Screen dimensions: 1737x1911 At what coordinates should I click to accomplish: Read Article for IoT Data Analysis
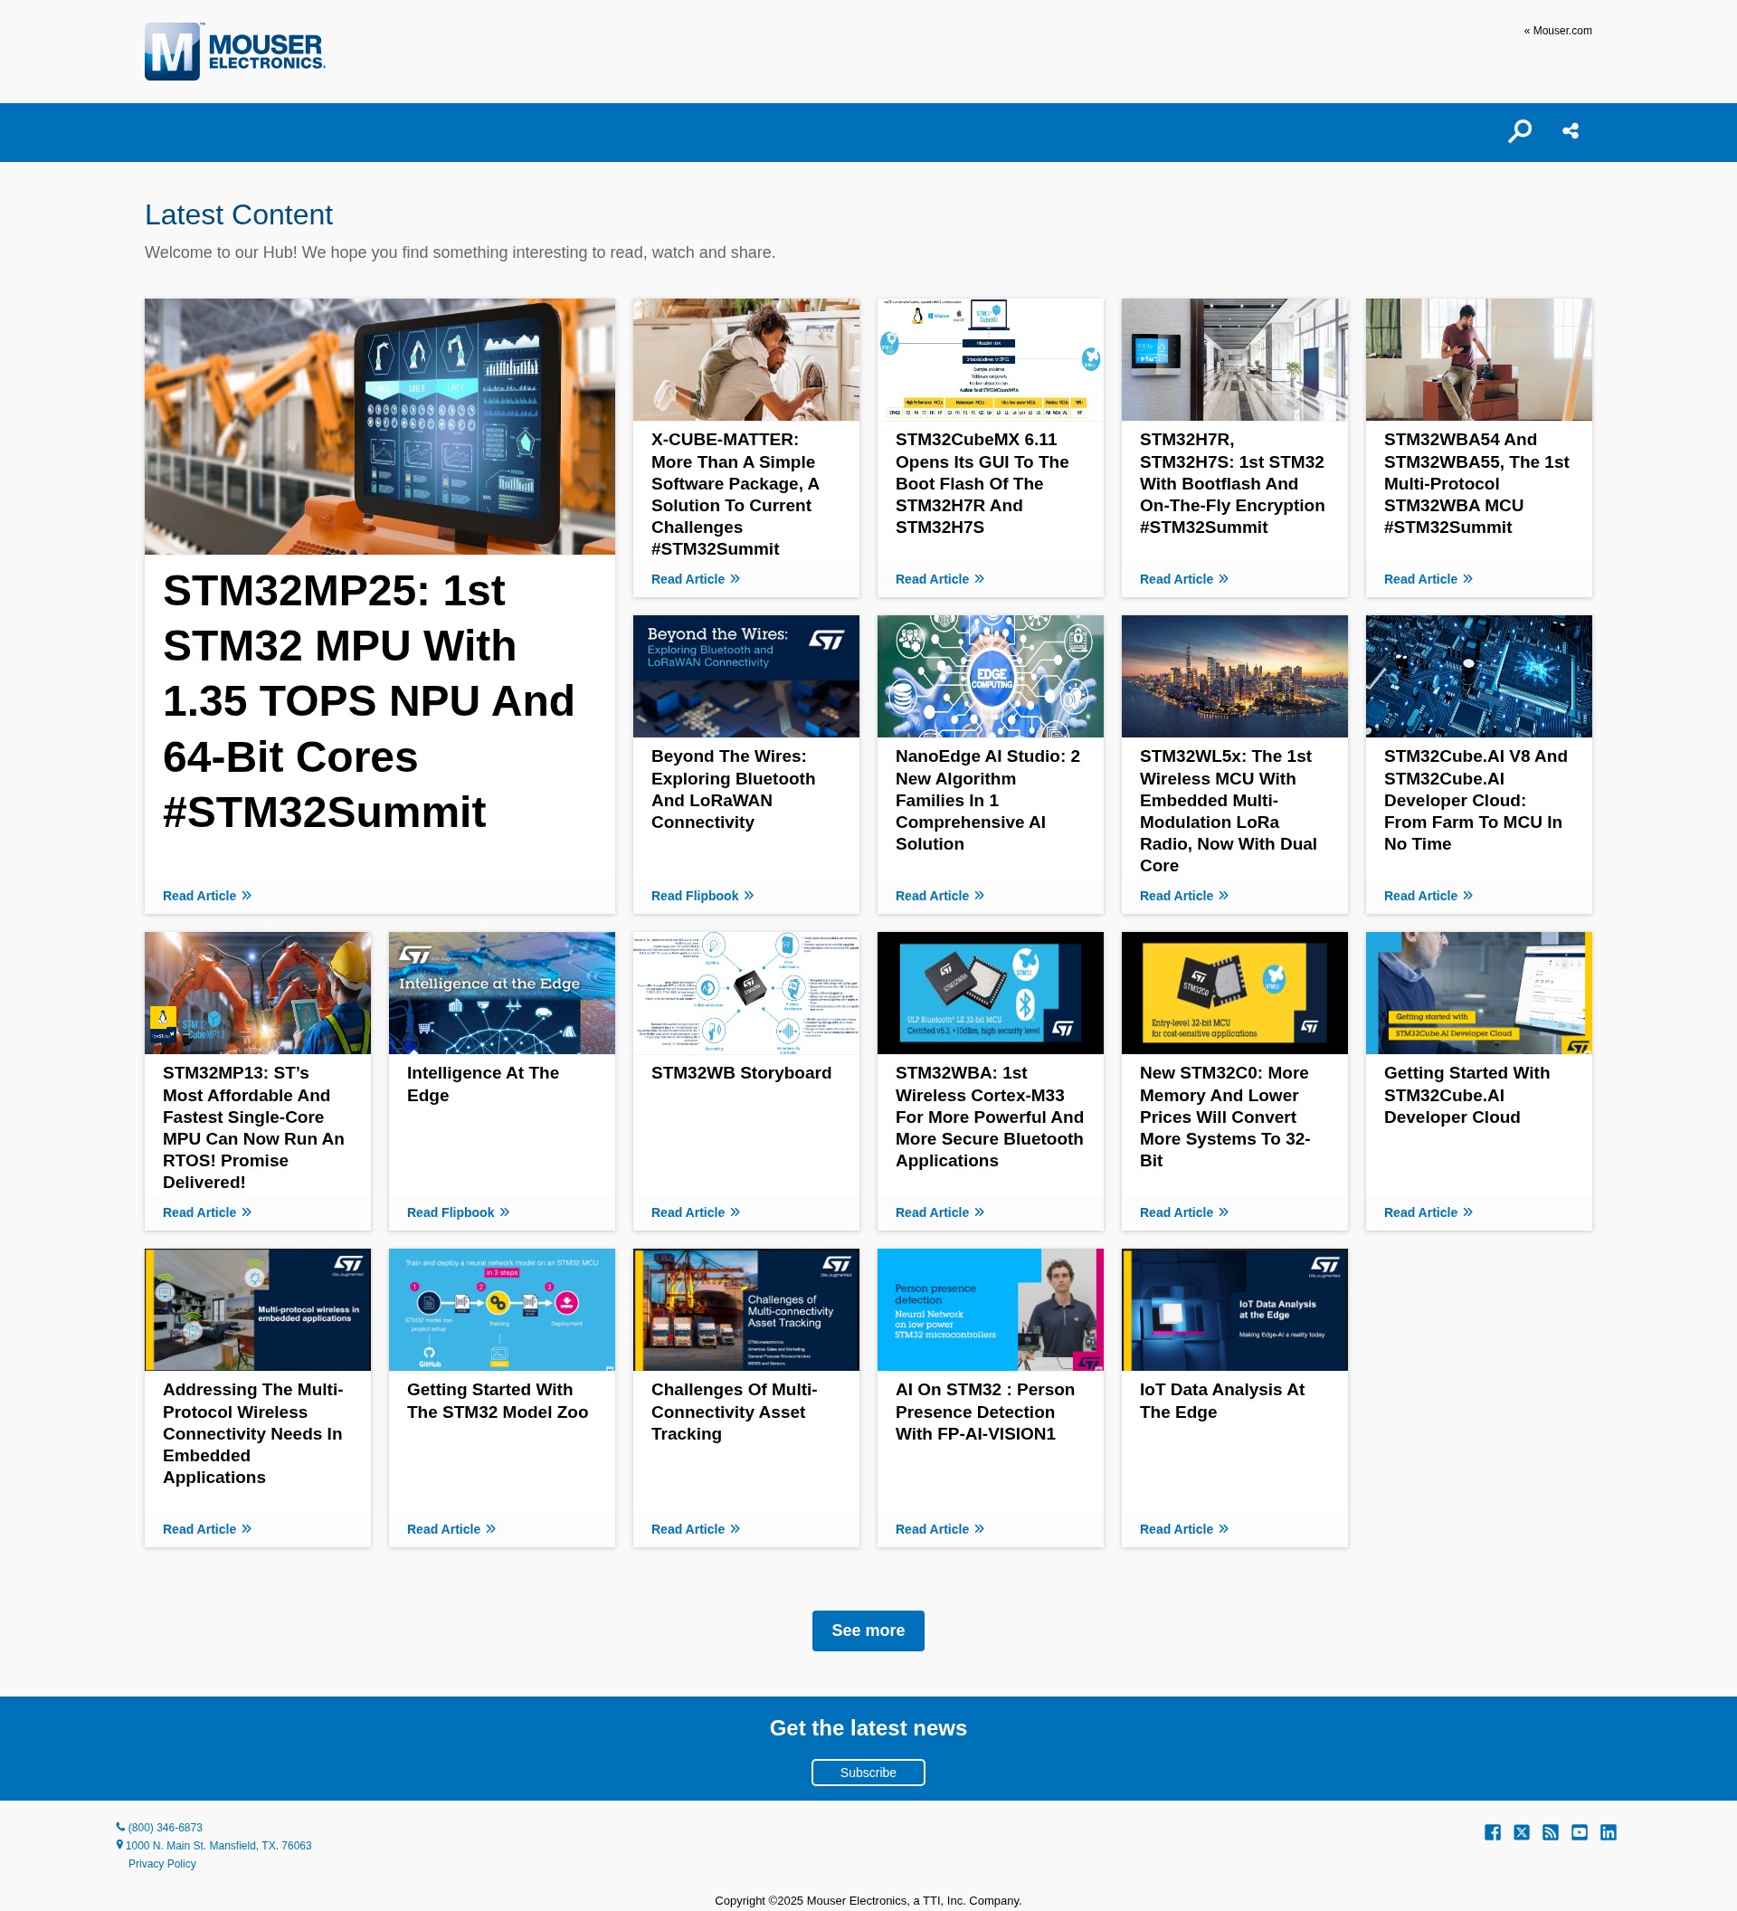pyautogui.click(x=1183, y=1529)
